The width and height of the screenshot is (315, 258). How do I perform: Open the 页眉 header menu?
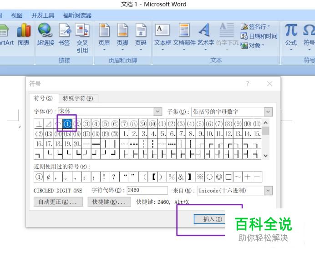click(x=104, y=37)
